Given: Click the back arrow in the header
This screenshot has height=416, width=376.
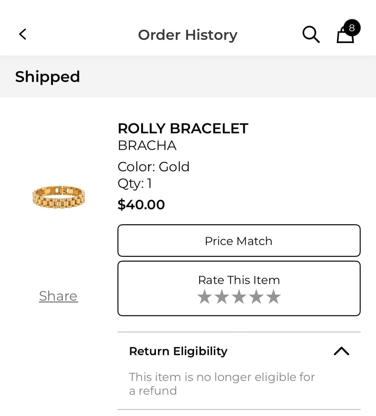Looking at the screenshot, I should click(22, 34).
